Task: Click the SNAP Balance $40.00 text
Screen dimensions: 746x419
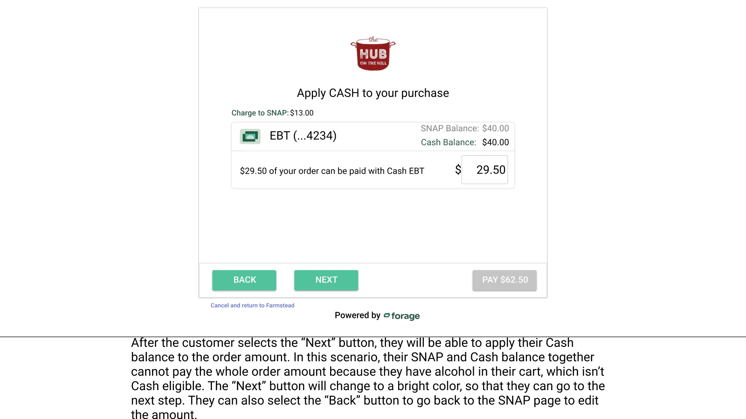Action: coord(465,128)
